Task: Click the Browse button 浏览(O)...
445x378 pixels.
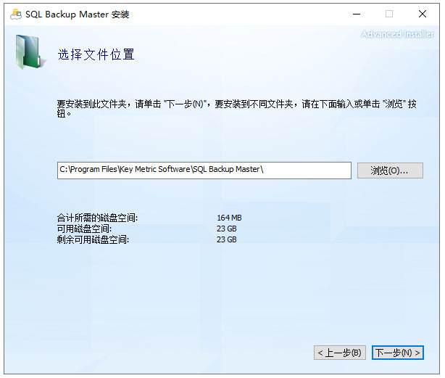Action: click(x=390, y=170)
